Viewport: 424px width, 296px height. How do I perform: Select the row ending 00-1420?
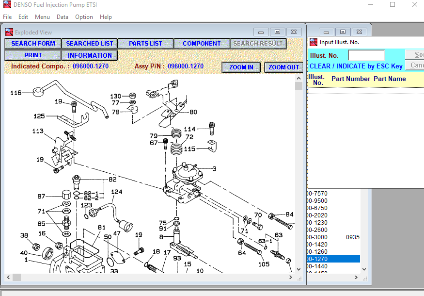(x=334, y=244)
